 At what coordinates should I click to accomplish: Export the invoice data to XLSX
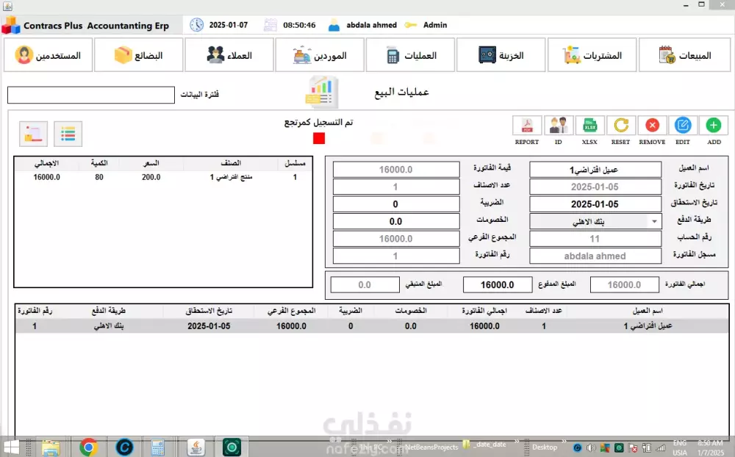point(589,124)
